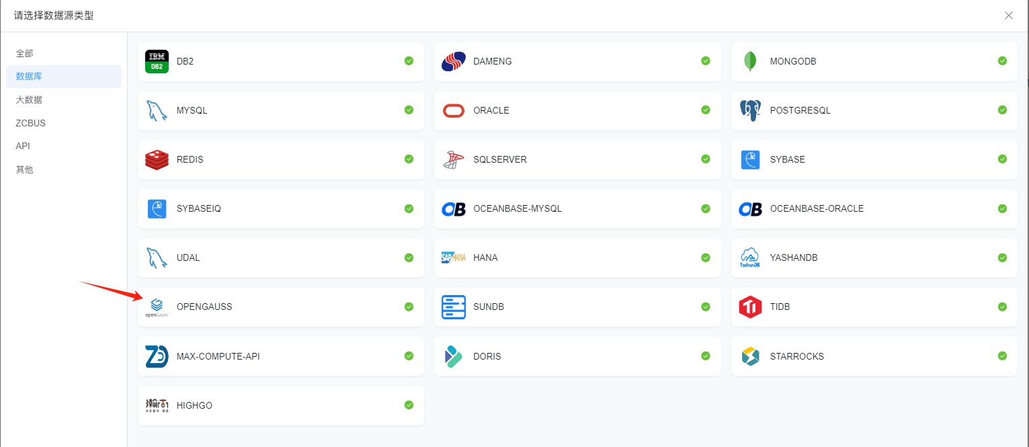Choose the POSTGRESQL label text
The height and width of the screenshot is (447, 1029).
click(800, 110)
